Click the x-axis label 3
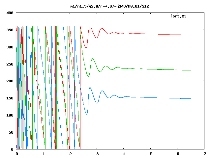The width and height of the screenshot is (211, 158). pos(98,154)
